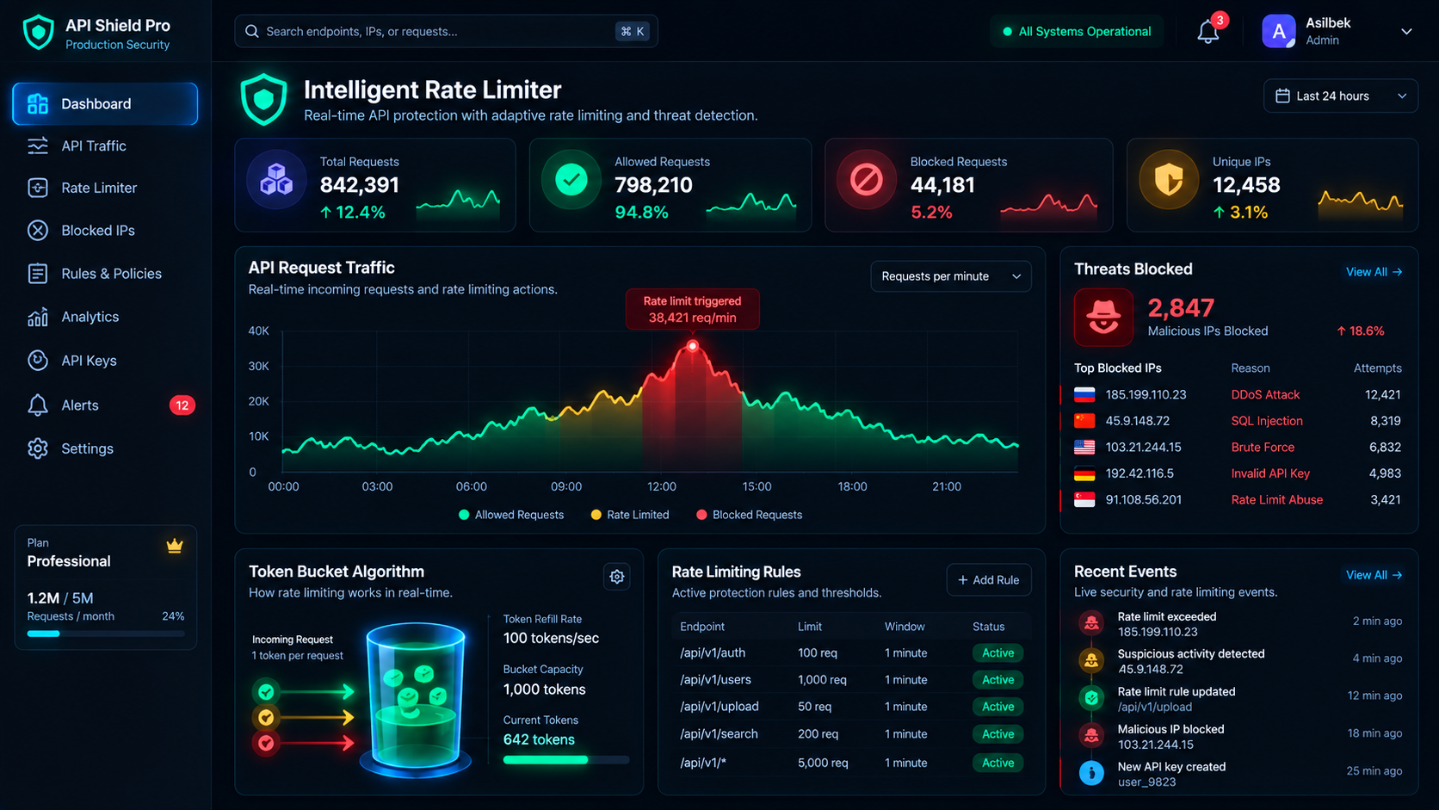Screen dimensions: 1439x810
Task: Click the Professional plan crown icon
Action: click(175, 546)
